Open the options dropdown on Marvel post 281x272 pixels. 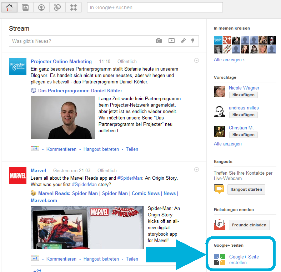(197, 169)
